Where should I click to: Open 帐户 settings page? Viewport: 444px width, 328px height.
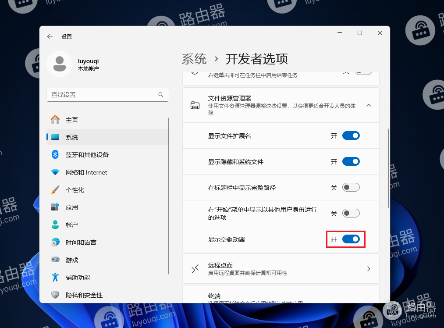click(107, 225)
